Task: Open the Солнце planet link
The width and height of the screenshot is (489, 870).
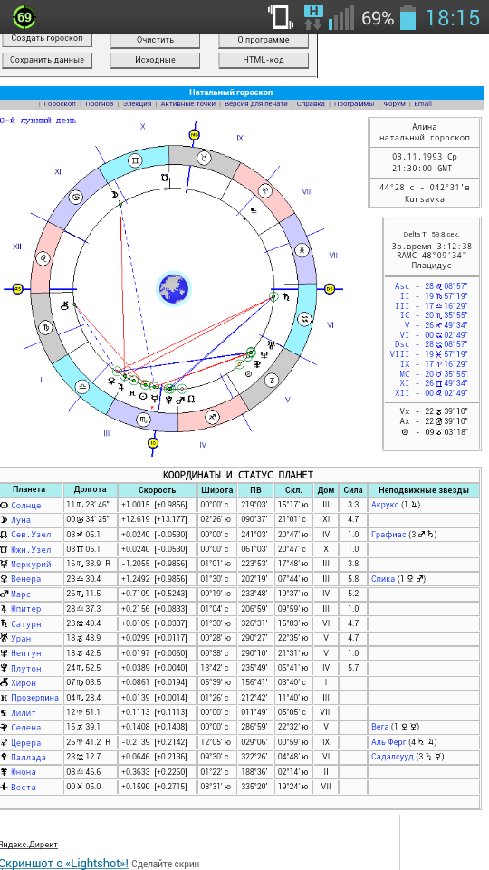Action: 26,506
